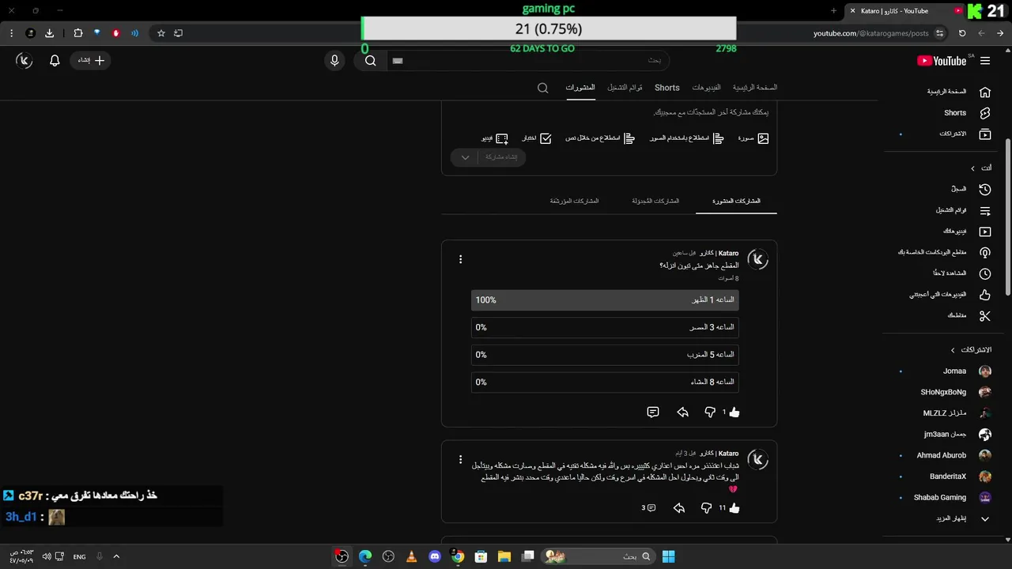Open three-dot menu of poll post

tap(460, 259)
